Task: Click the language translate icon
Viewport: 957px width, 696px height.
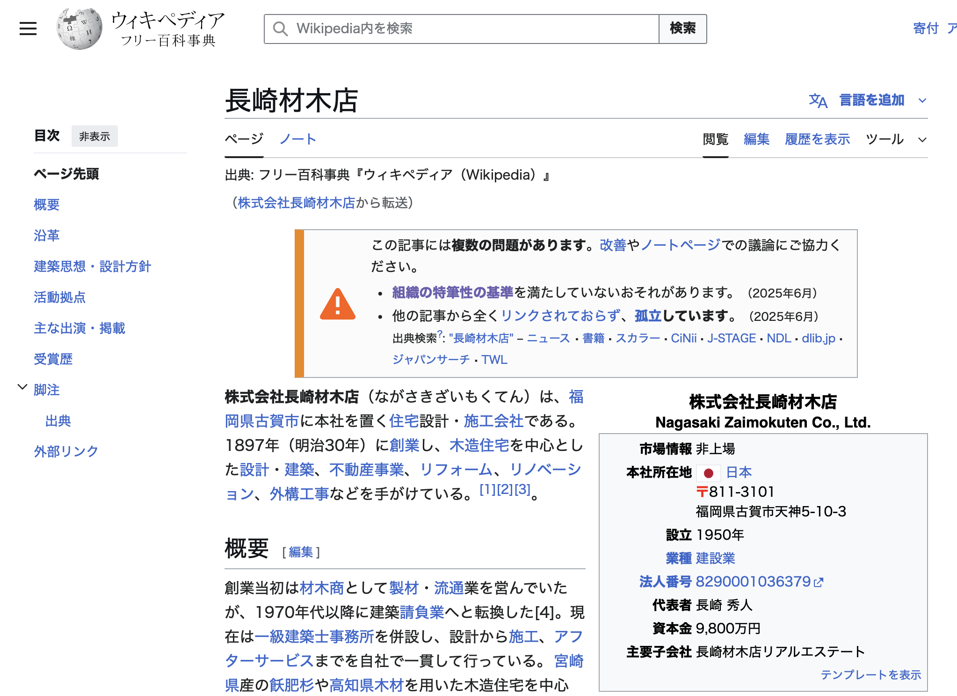Action: point(818,100)
